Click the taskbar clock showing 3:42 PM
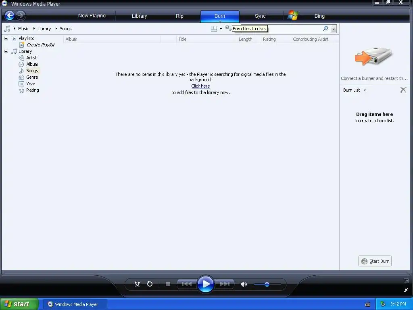This screenshot has height=310, width=413. coord(398,304)
